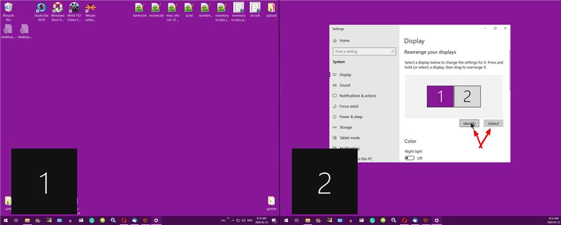Open the WinX HD Video Converter shortcut
The width and height of the screenshot is (561, 225).
pyautogui.click(x=74, y=12)
